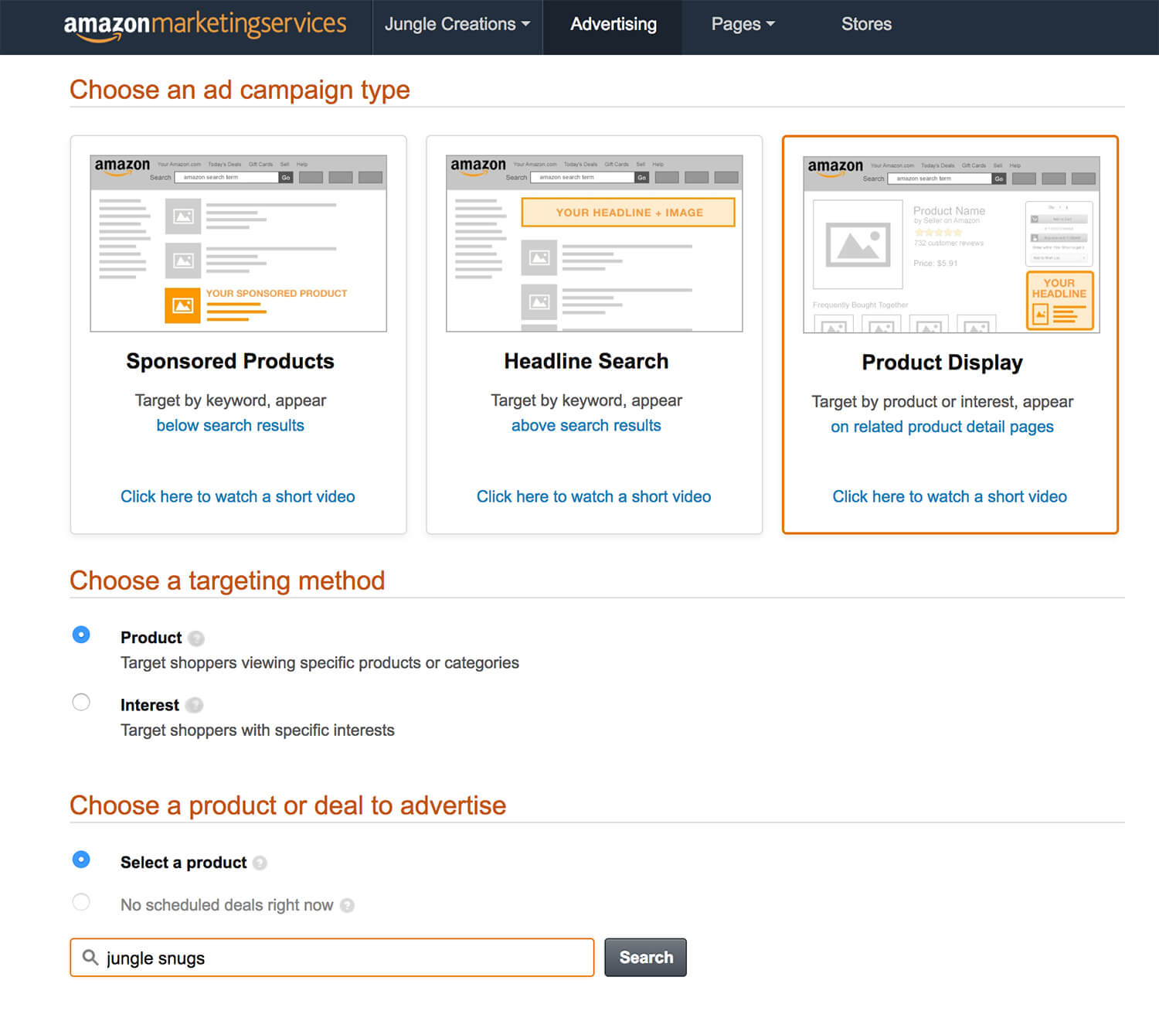Click the Sponsored Products heading
Viewport: 1159px width, 1018px height.
click(230, 361)
